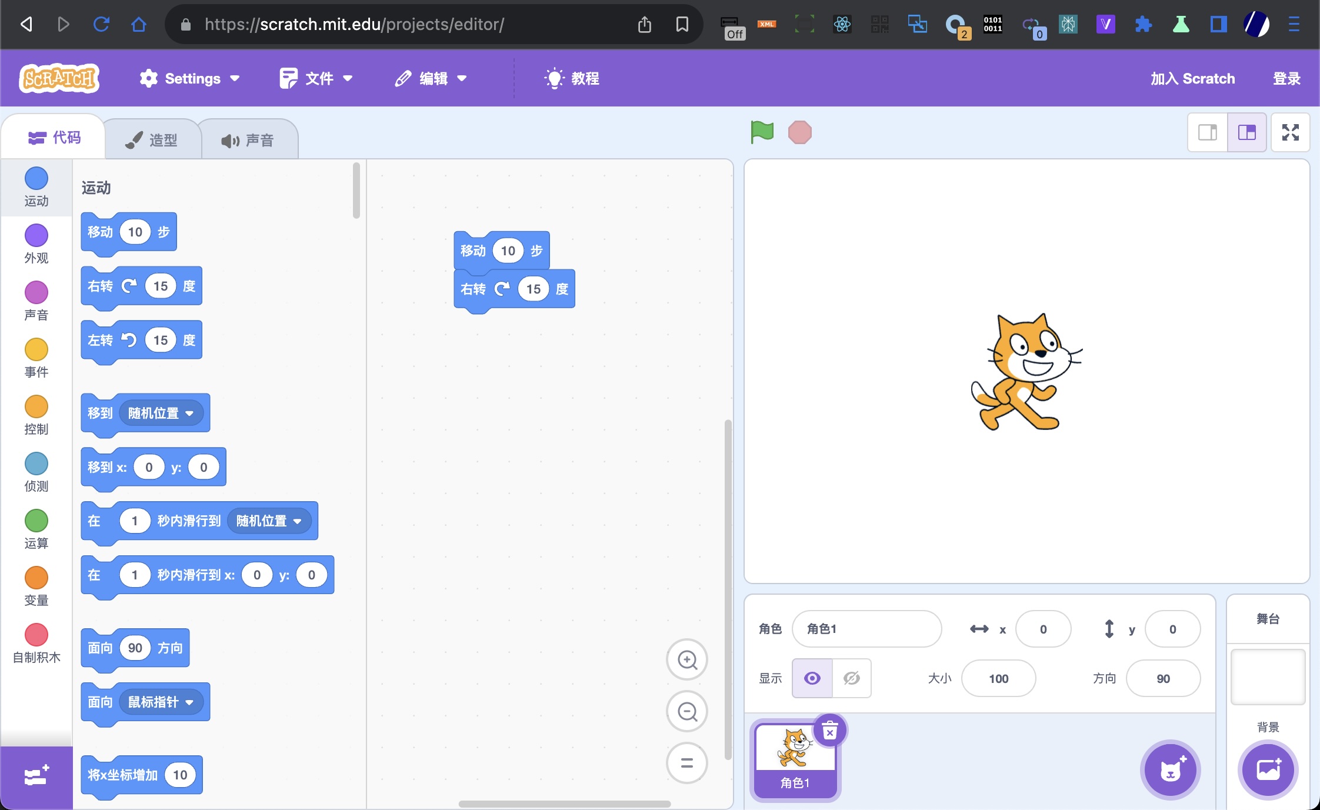Reset workspace zoom with equals icon
1320x810 pixels.
[x=687, y=764]
